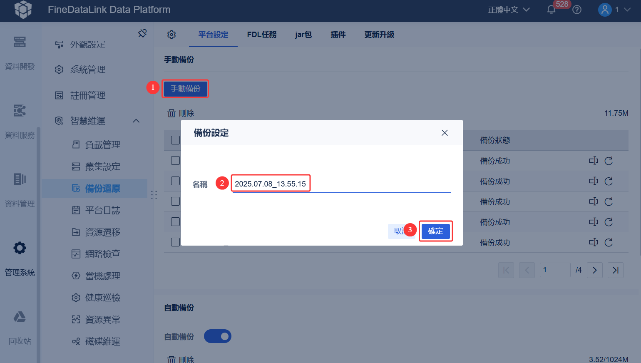
Task: Switch to the 更新升級 tab
Action: (x=379, y=35)
